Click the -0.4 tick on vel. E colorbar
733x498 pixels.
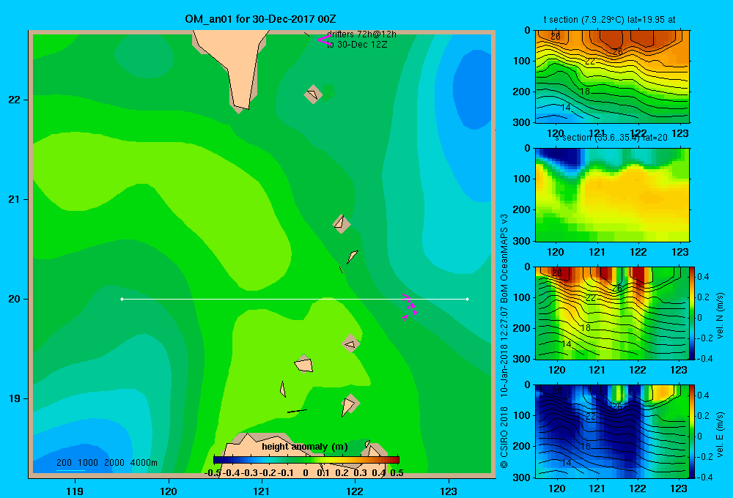click(x=704, y=477)
